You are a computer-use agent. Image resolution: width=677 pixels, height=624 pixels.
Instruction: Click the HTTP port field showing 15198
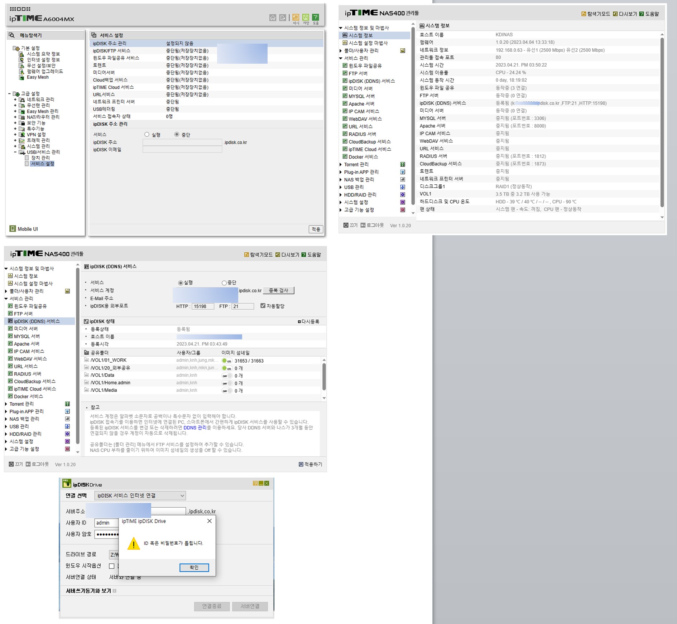coord(203,306)
